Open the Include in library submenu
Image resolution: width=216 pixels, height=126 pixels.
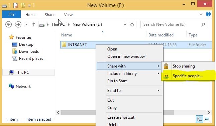tap(129, 74)
